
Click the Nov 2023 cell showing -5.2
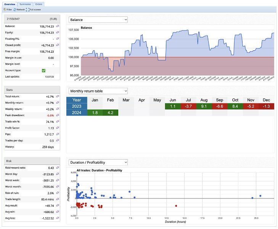pyautogui.click(x=251, y=106)
